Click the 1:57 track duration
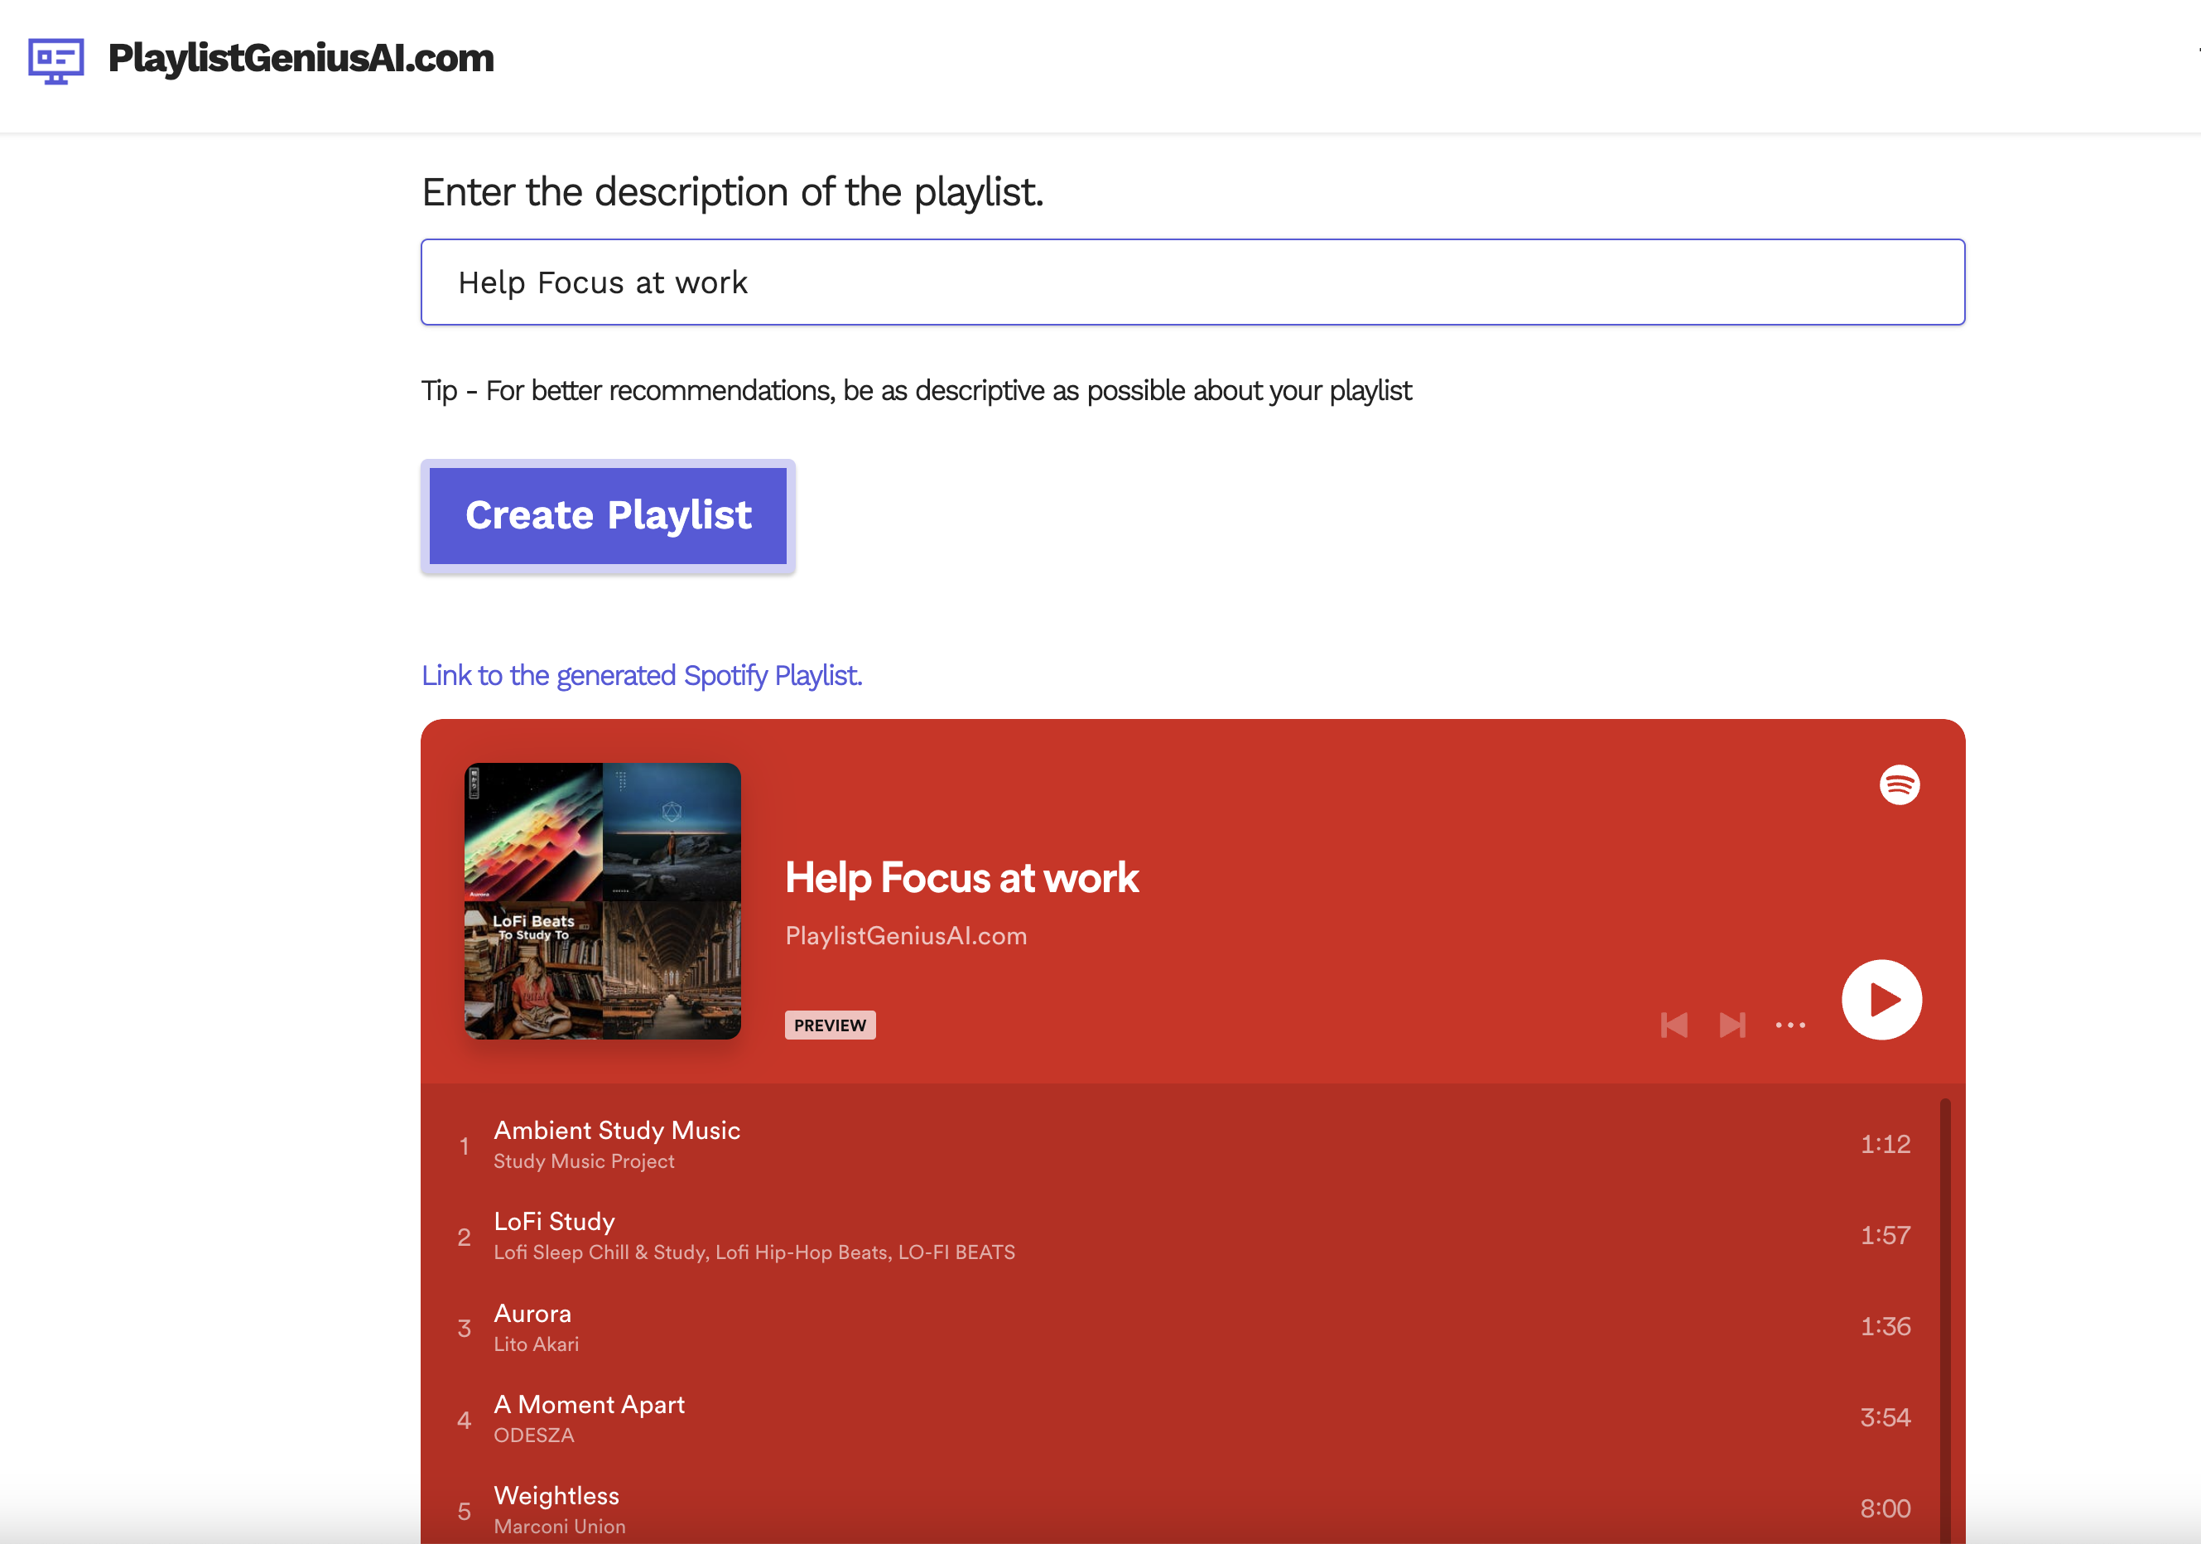The height and width of the screenshot is (1544, 2201). (x=1885, y=1235)
